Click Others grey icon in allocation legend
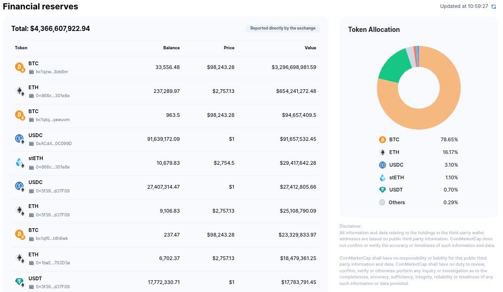The width and height of the screenshot is (503, 292). pos(382,202)
